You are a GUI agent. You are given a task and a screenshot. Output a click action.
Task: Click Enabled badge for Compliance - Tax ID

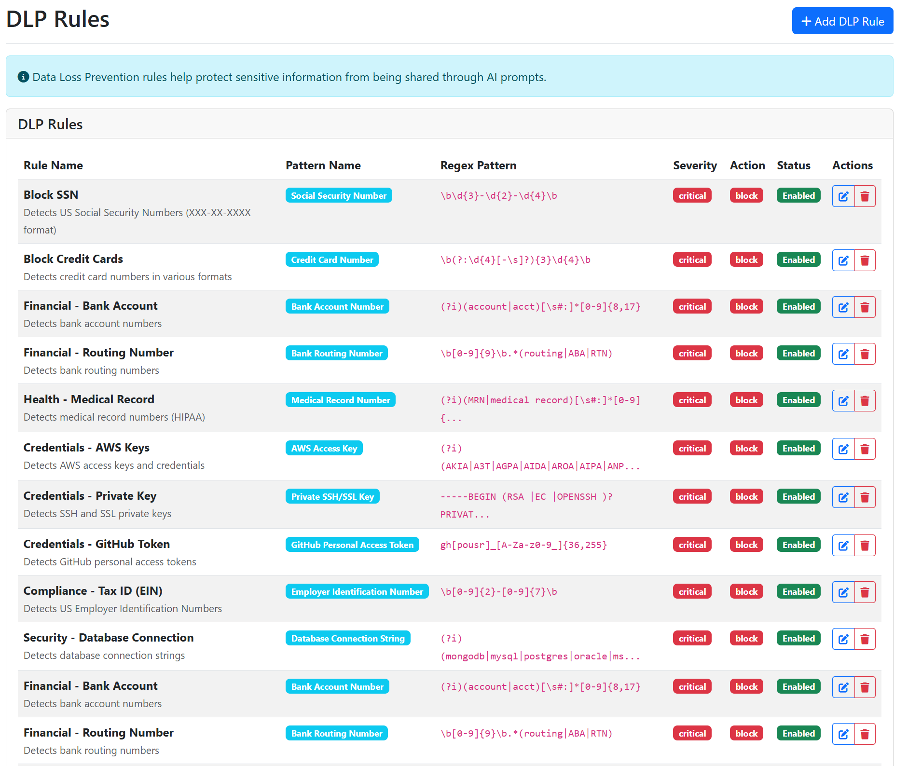click(798, 591)
